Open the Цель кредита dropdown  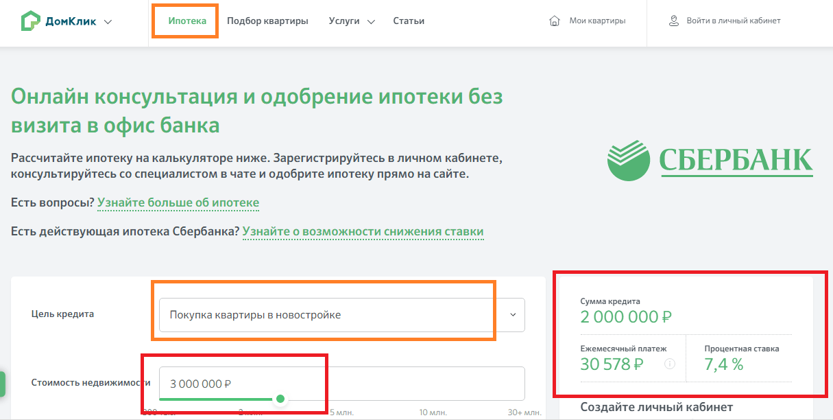[x=341, y=315]
